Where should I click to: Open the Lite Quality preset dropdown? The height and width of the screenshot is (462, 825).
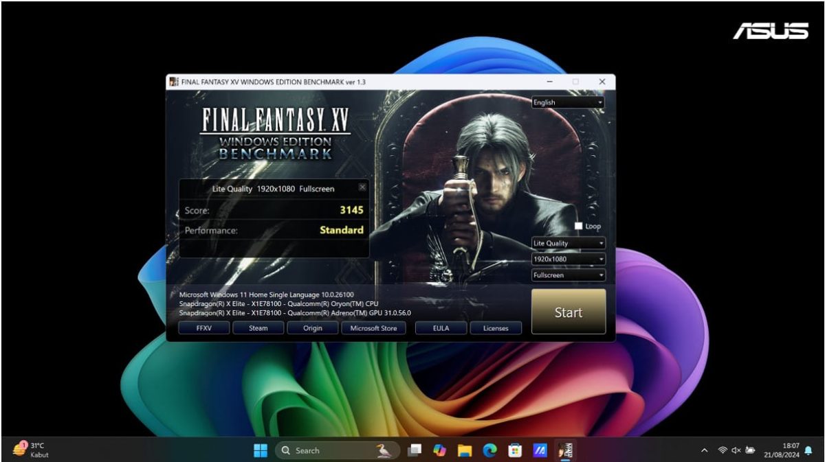click(x=569, y=243)
